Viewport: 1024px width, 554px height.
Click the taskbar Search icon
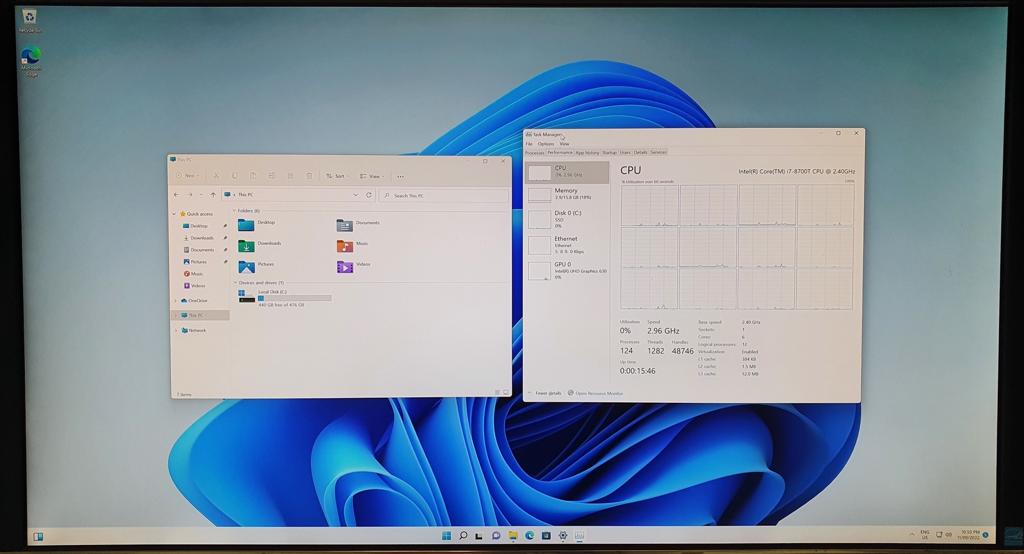[x=463, y=535]
